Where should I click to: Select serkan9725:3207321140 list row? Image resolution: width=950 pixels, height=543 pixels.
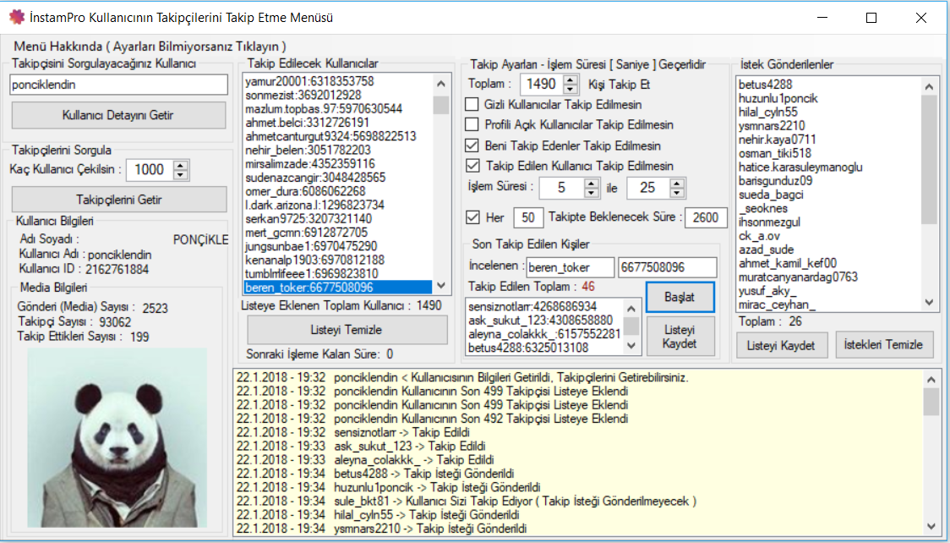[x=338, y=219]
